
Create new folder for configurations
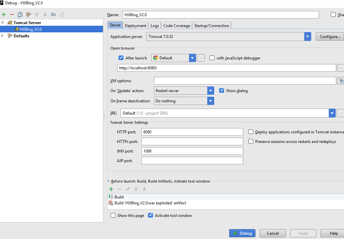point(53,15)
